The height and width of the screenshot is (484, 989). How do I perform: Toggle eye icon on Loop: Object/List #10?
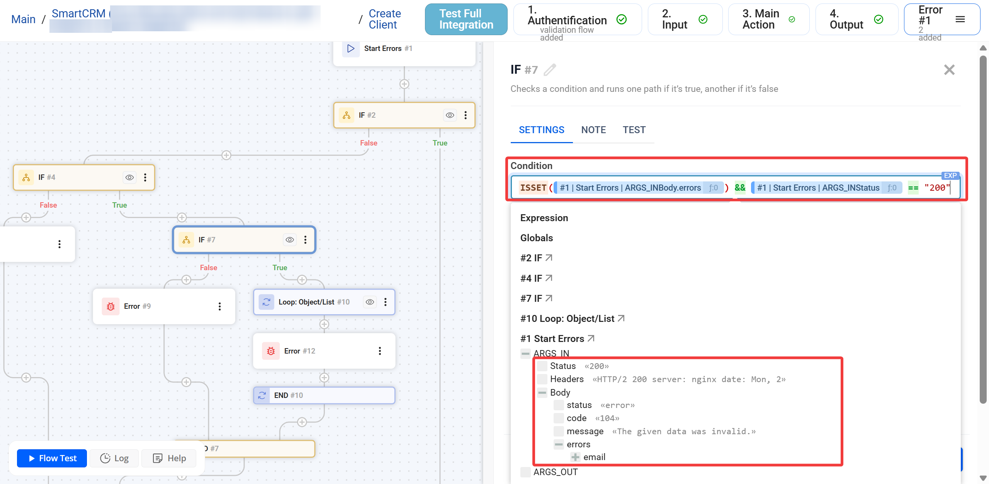click(x=370, y=302)
